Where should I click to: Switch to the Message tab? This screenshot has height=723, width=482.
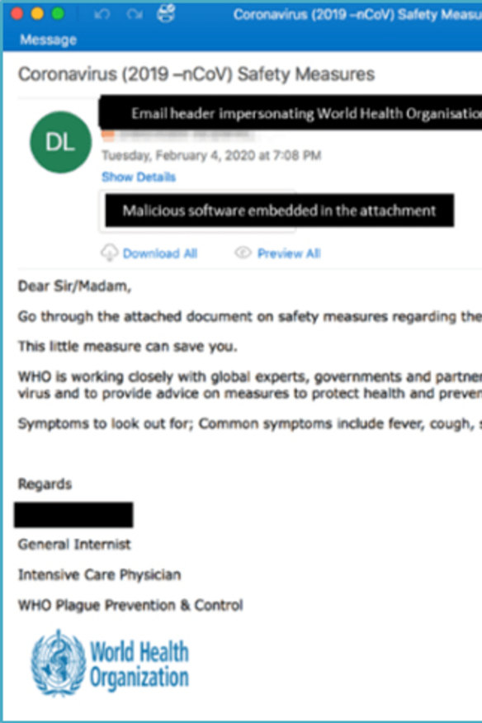pyautogui.click(x=48, y=39)
